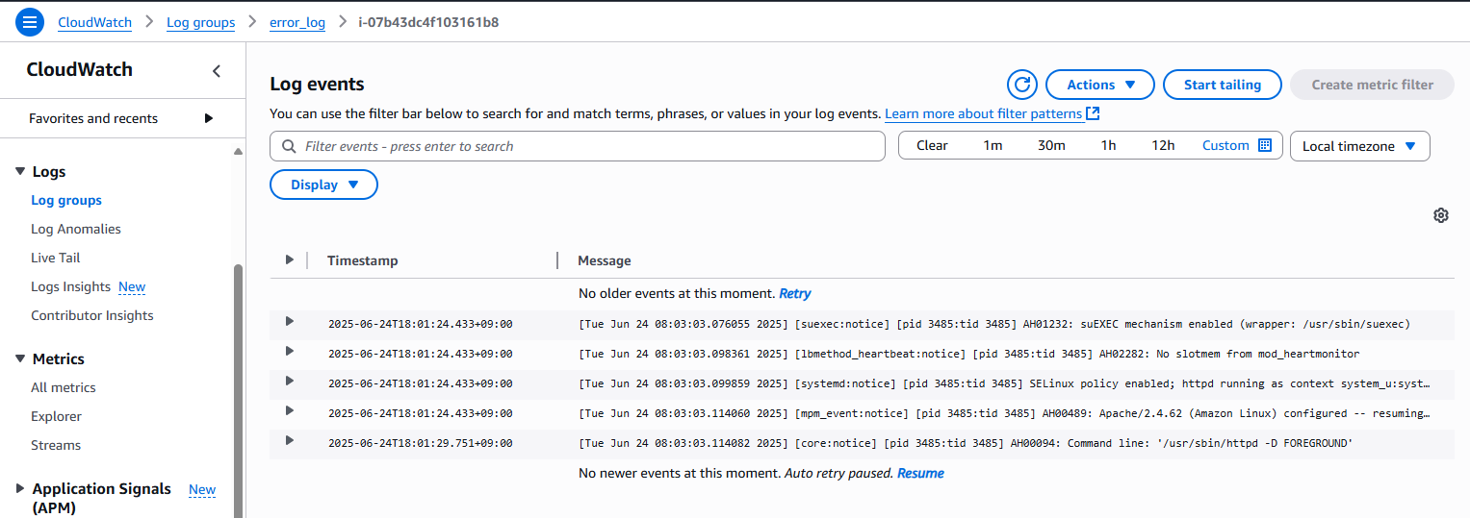
Task: Click in the Filter events search field
Action: pos(587,146)
